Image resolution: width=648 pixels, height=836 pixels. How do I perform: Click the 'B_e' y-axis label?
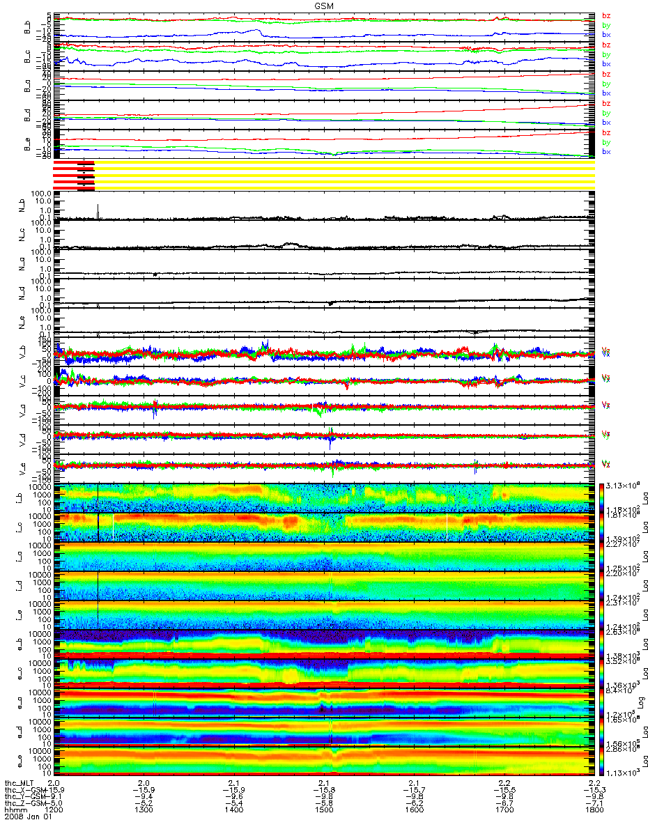pos(29,144)
